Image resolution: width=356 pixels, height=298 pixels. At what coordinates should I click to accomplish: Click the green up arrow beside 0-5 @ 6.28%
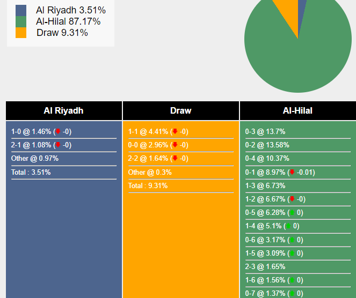point(292,213)
